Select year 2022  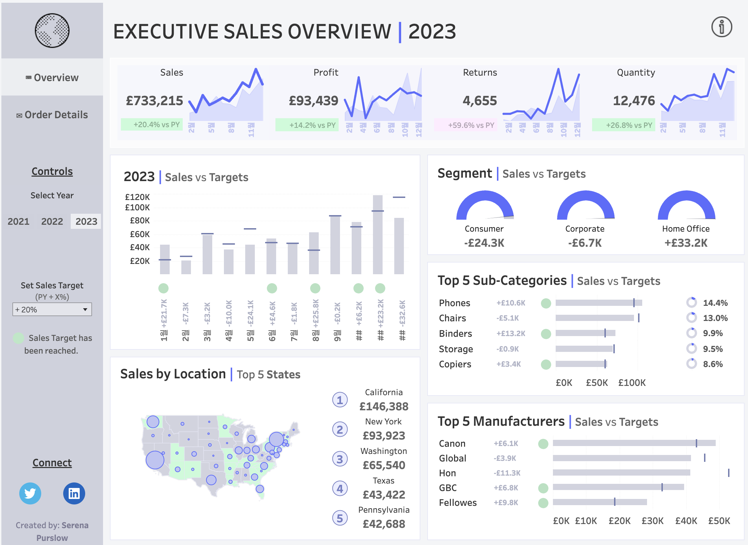pos(52,221)
